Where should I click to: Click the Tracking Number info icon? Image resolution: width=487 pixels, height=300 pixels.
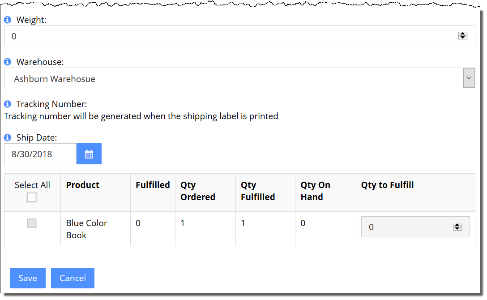tap(8, 104)
